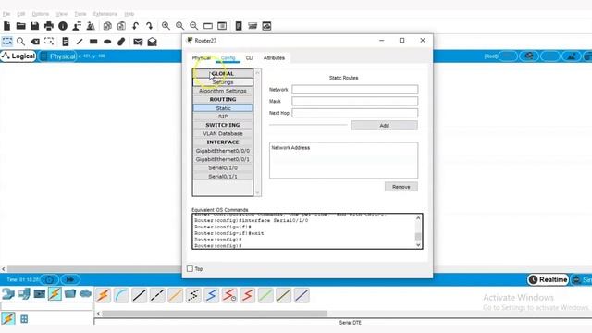
Task: Click the Network input field
Action: pyautogui.click(x=355, y=90)
